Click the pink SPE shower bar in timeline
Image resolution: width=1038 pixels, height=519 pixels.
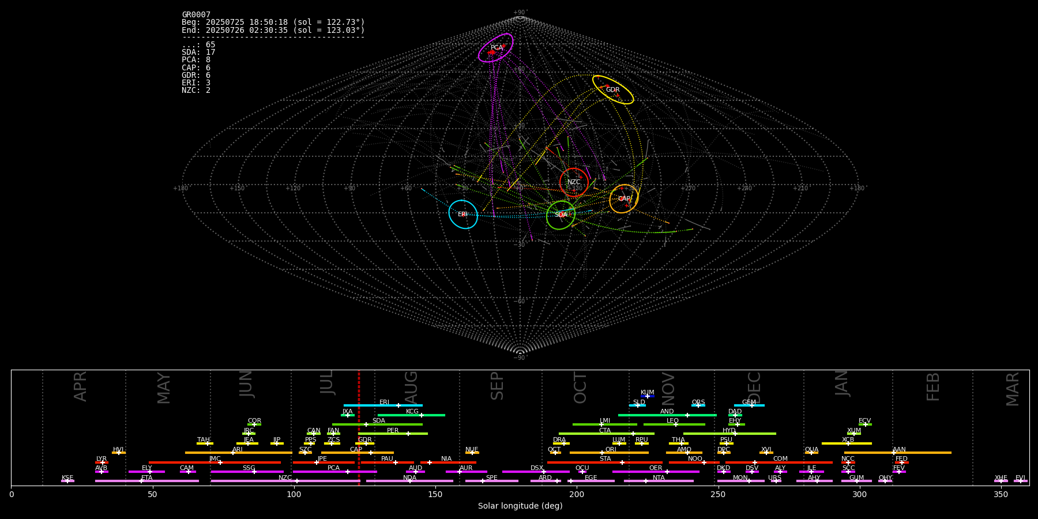(492, 481)
